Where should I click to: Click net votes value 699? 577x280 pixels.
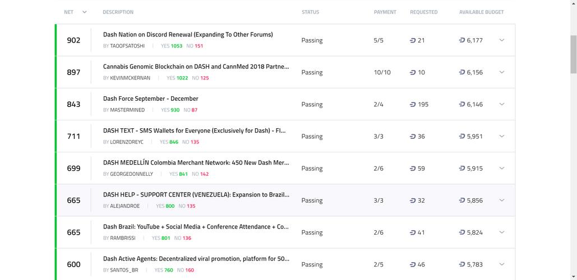[x=73, y=169]
